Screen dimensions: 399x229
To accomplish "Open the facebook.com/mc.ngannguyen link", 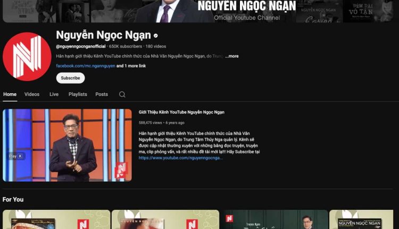I will (x=86, y=66).
